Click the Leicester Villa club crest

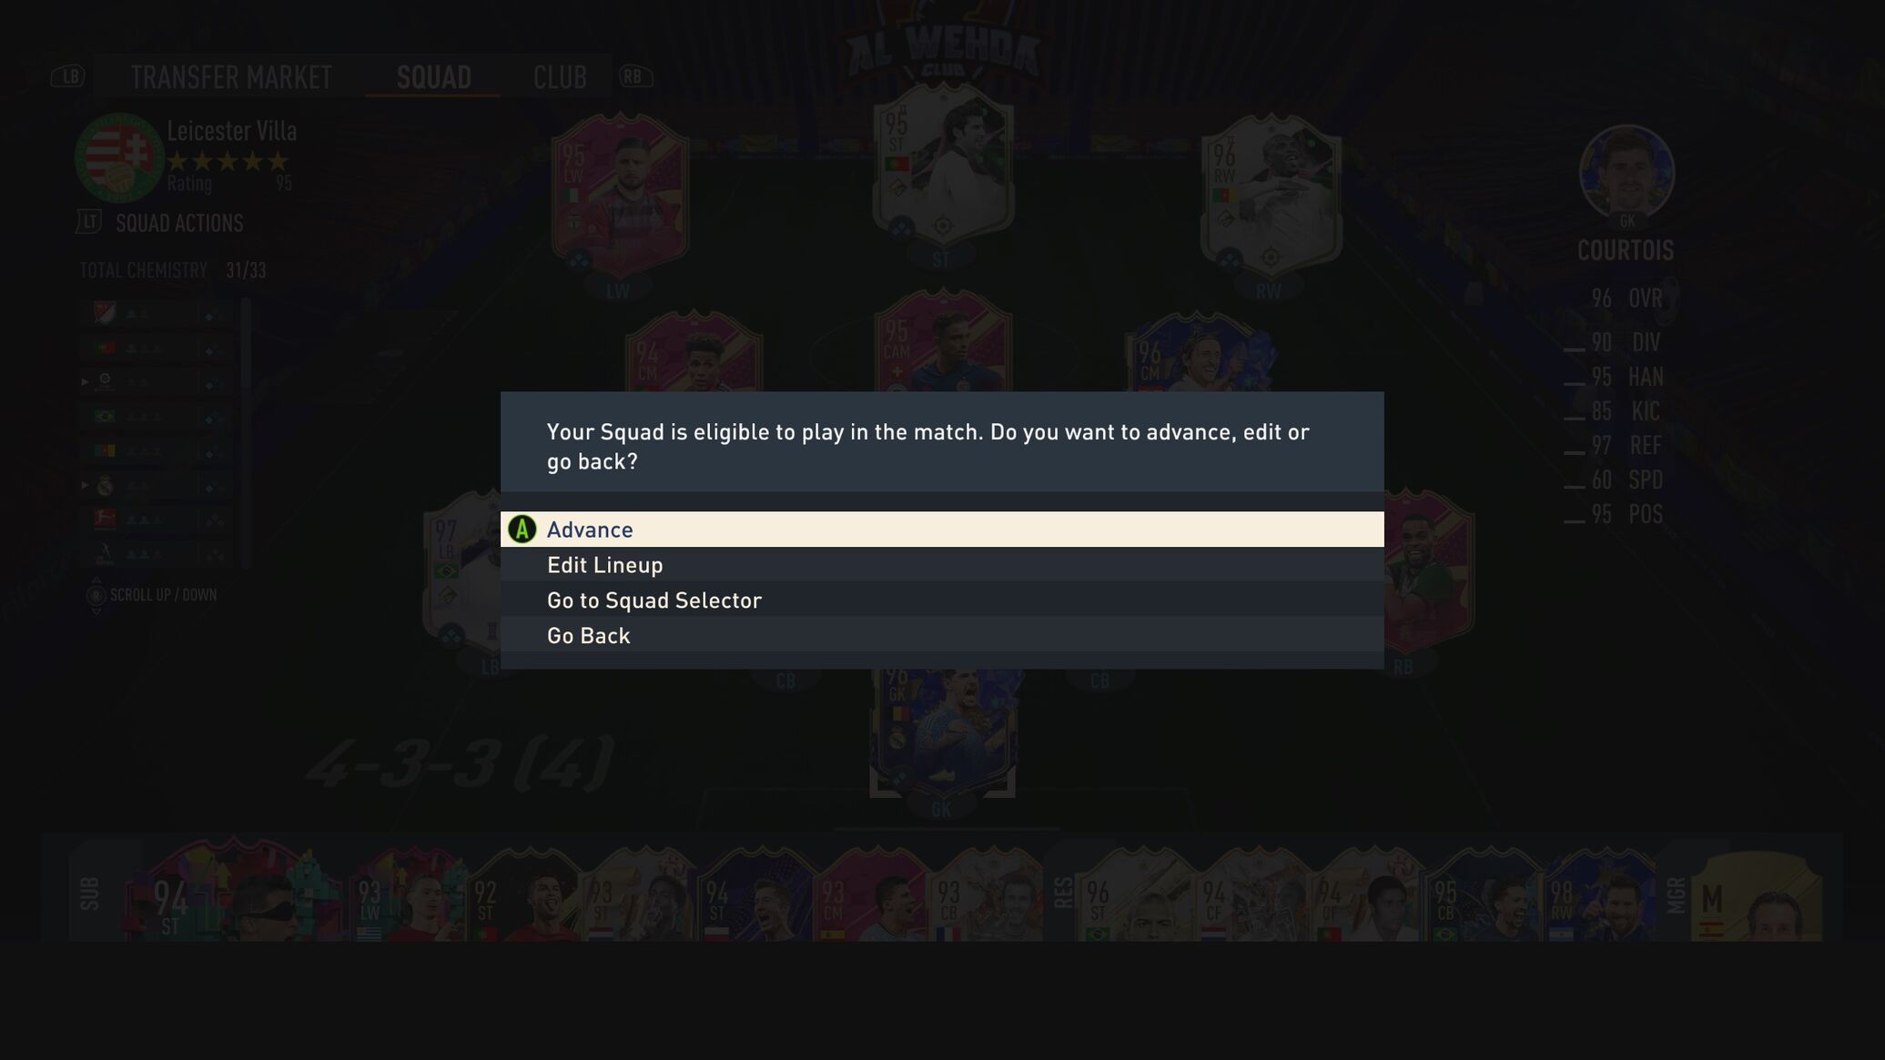click(x=119, y=157)
